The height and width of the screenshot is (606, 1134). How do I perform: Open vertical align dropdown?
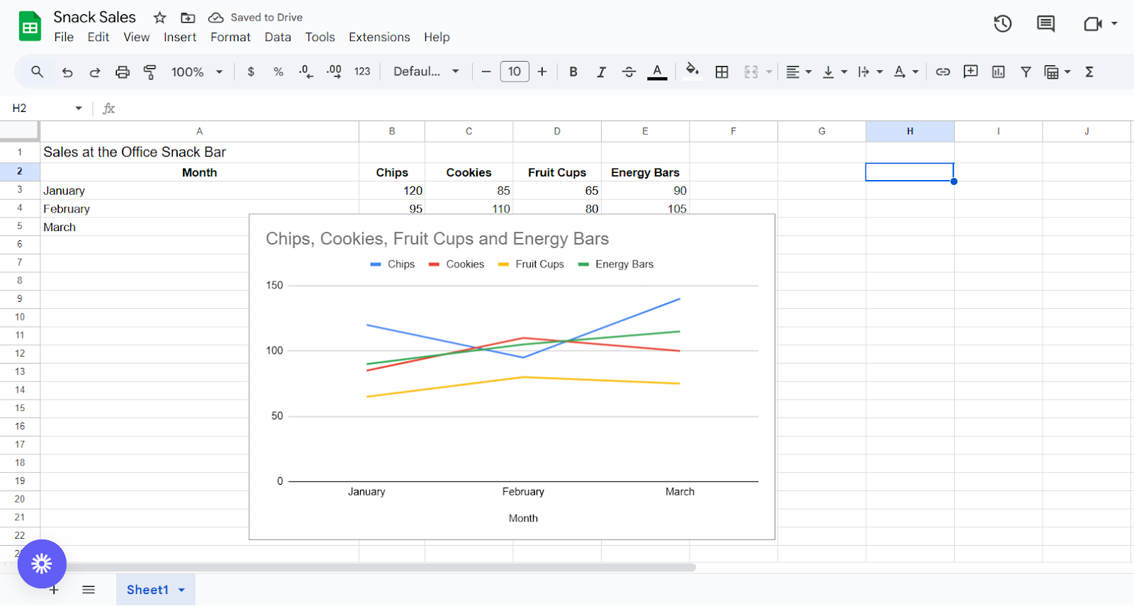pos(834,72)
